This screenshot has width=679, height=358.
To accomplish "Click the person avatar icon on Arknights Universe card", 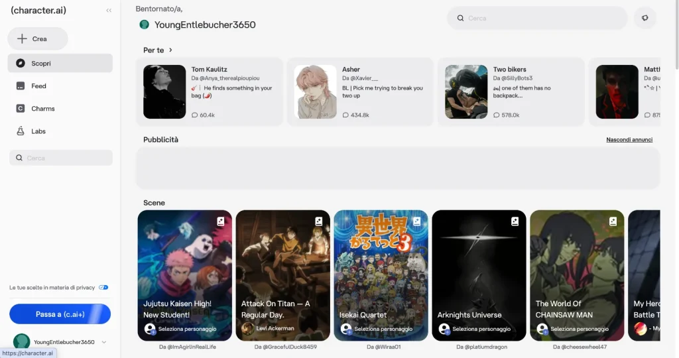I will point(444,329).
